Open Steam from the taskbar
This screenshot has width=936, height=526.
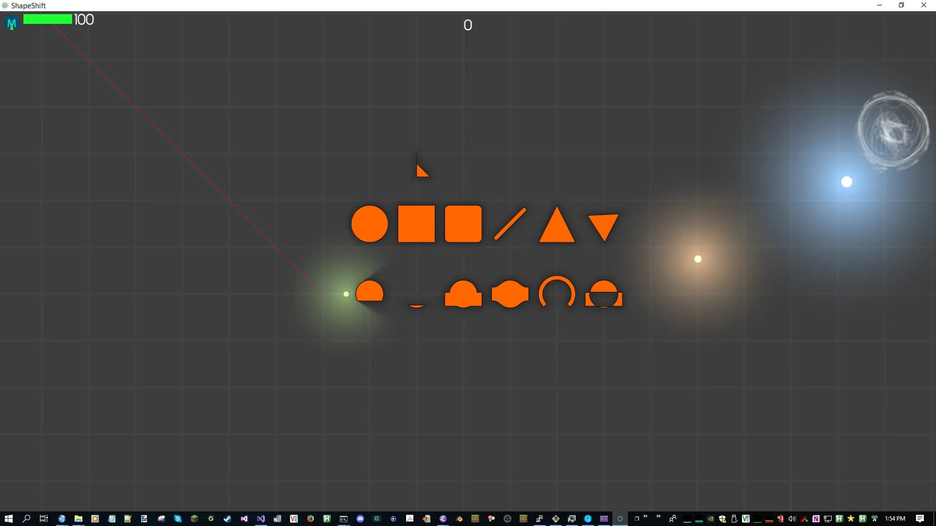227,519
